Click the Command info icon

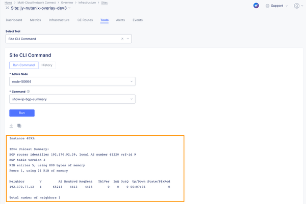(28, 92)
